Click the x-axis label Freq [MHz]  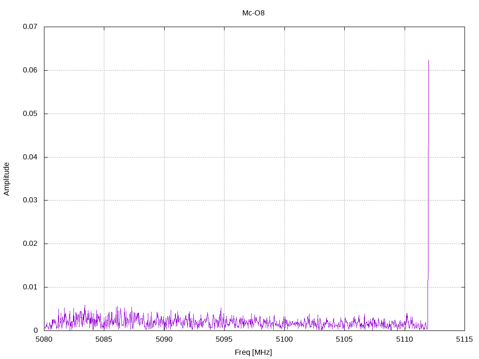[x=253, y=352]
